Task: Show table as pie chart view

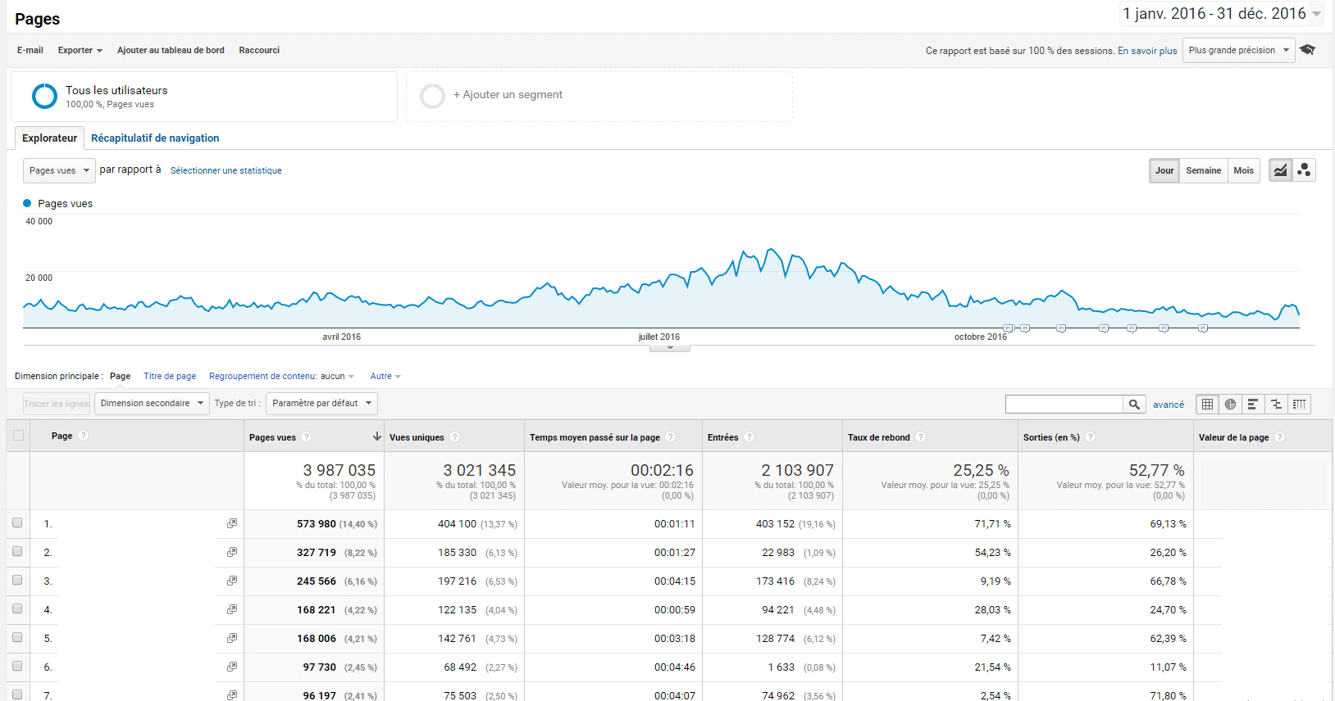Action: 1230,404
